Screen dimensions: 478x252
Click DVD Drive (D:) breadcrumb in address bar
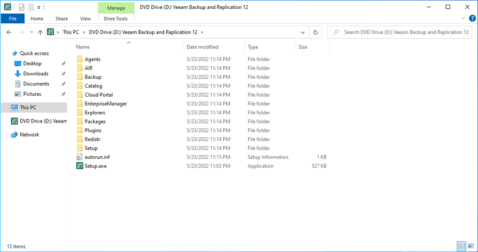pyautogui.click(x=143, y=32)
